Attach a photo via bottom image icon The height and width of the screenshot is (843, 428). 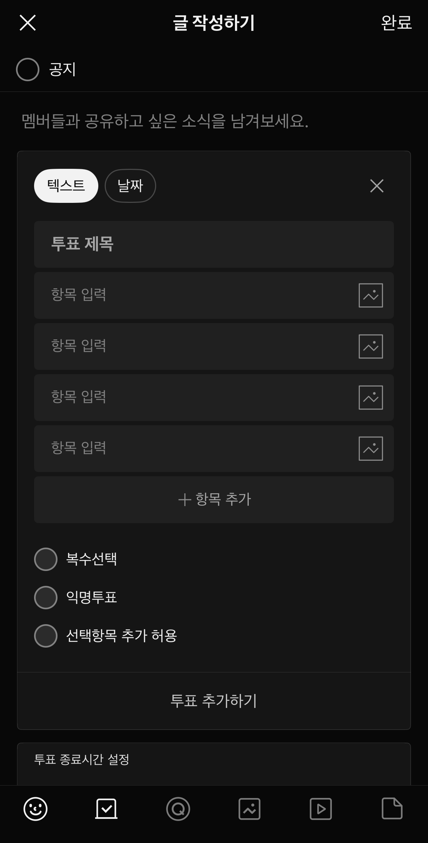point(249,809)
